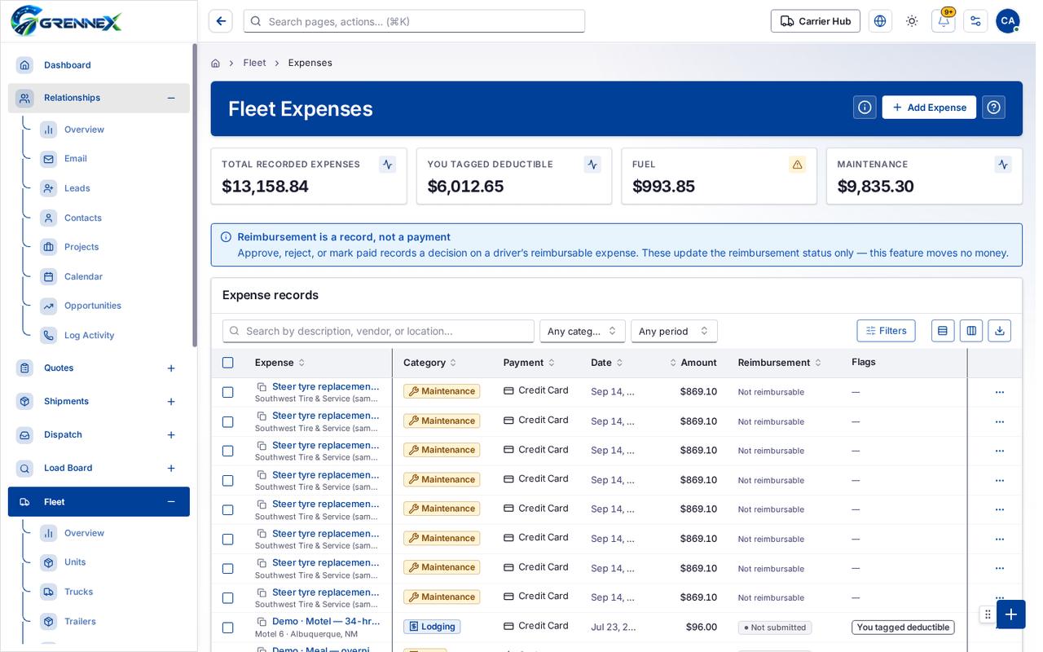The height and width of the screenshot is (652, 1043).
Task: Select all expenses with header checkbox
Action: 228,363
